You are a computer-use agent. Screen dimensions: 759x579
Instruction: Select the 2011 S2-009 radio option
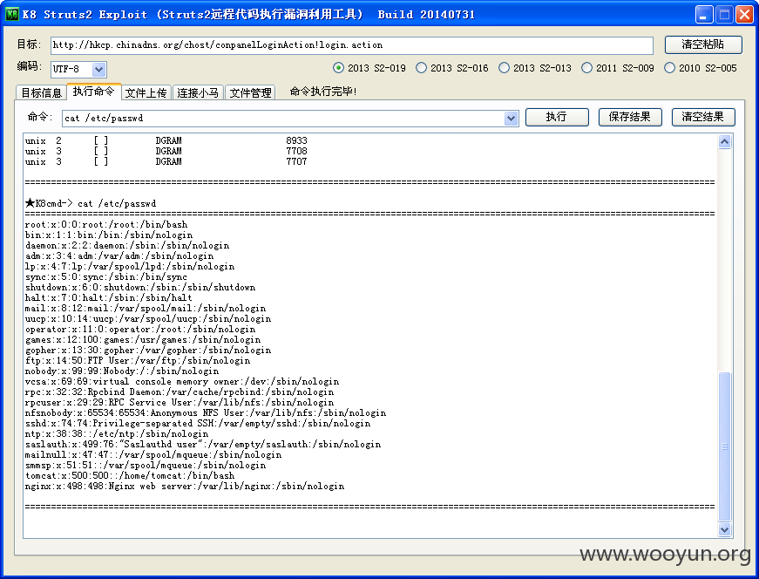618,68
